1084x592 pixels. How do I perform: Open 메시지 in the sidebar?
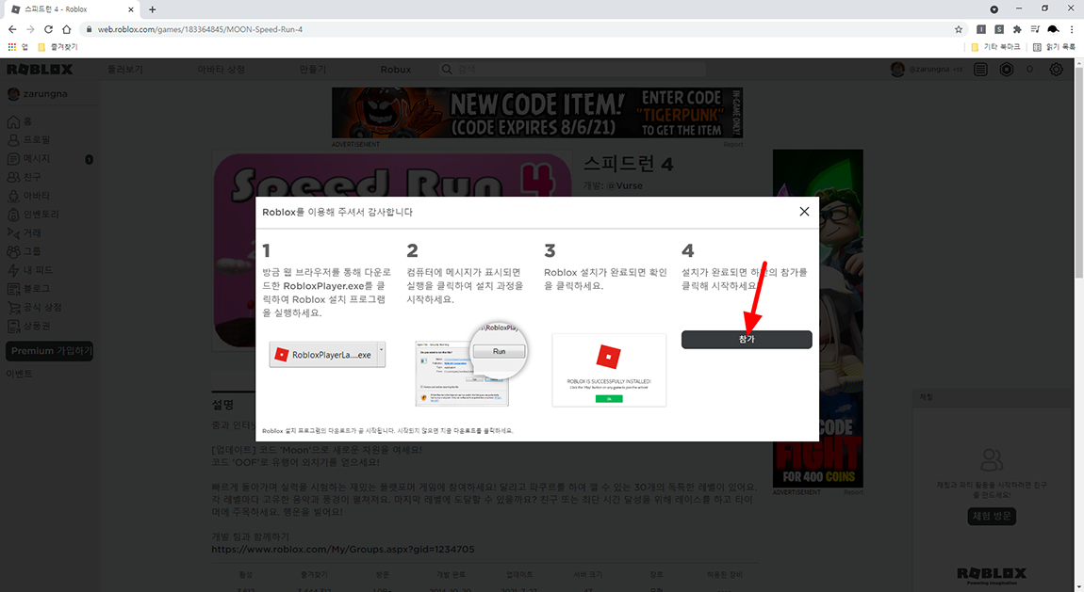[28, 159]
